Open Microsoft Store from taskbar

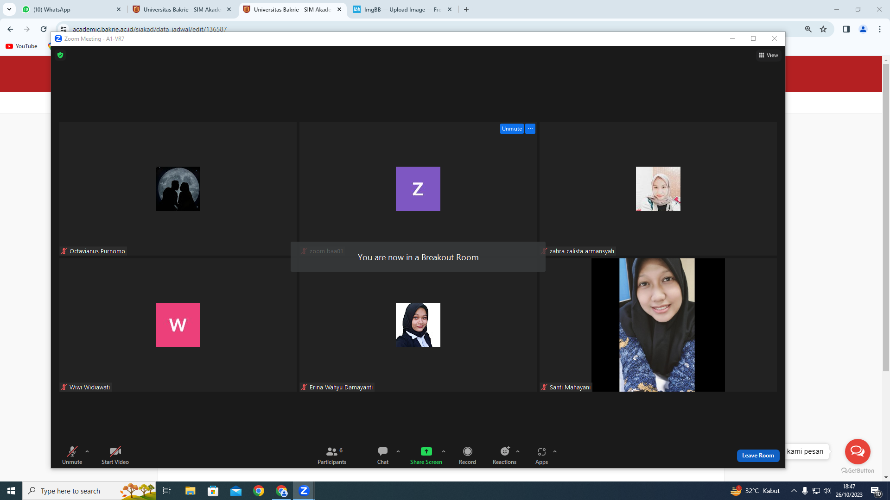(x=213, y=491)
